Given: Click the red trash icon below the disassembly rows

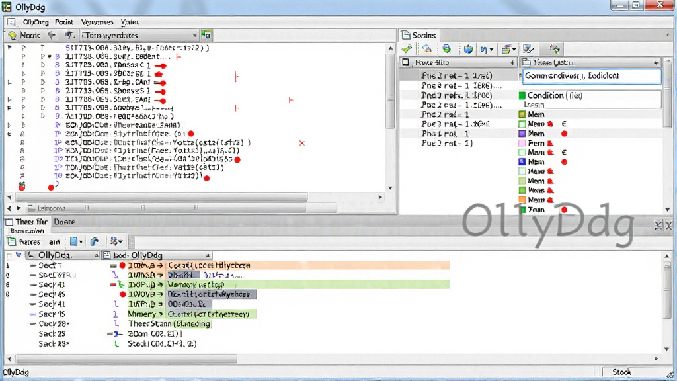Looking at the screenshot, I should click(22, 186).
